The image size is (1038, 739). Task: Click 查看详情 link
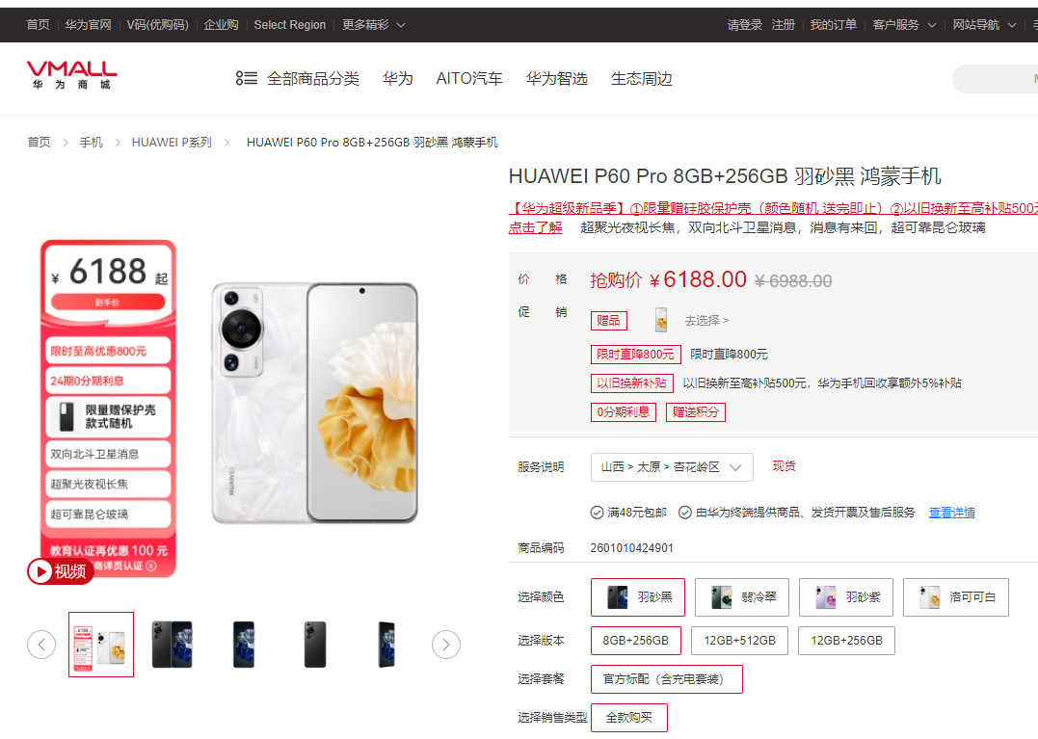pyautogui.click(x=952, y=513)
